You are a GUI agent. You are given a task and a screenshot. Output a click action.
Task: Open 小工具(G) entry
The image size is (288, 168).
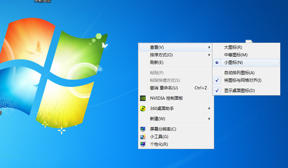coord(176,137)
